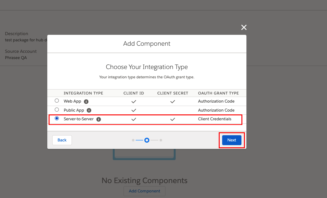Click the Integration Type column header
Viewport: 327px width, 198px height.
83,93
